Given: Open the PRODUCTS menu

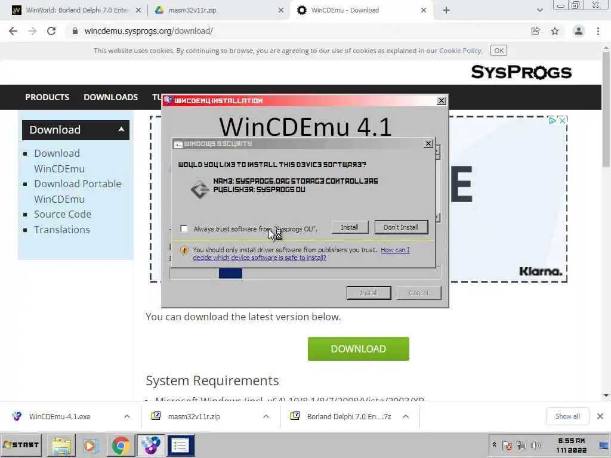Looking at the screenshot, I should [x=47, y=97].
